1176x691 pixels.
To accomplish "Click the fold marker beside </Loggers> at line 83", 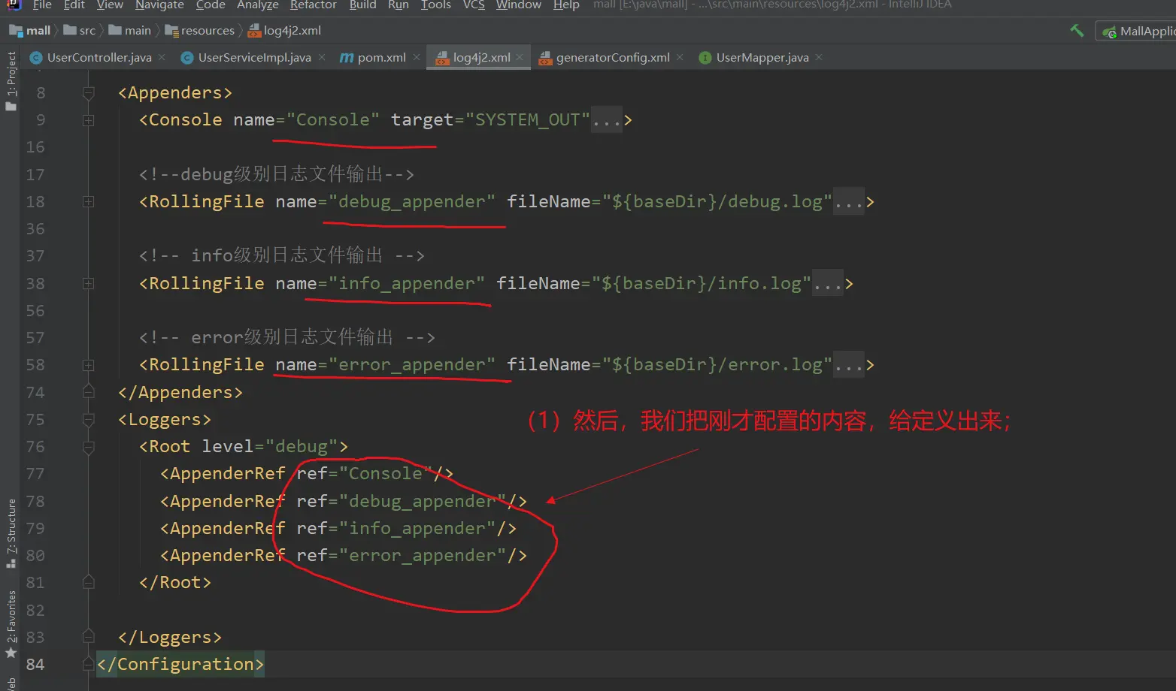I will point(88,637).
